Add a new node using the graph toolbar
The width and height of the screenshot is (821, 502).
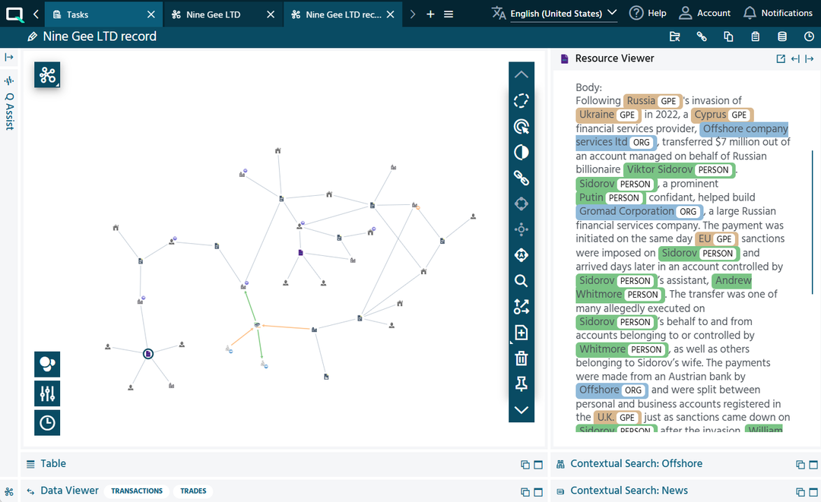521,332
